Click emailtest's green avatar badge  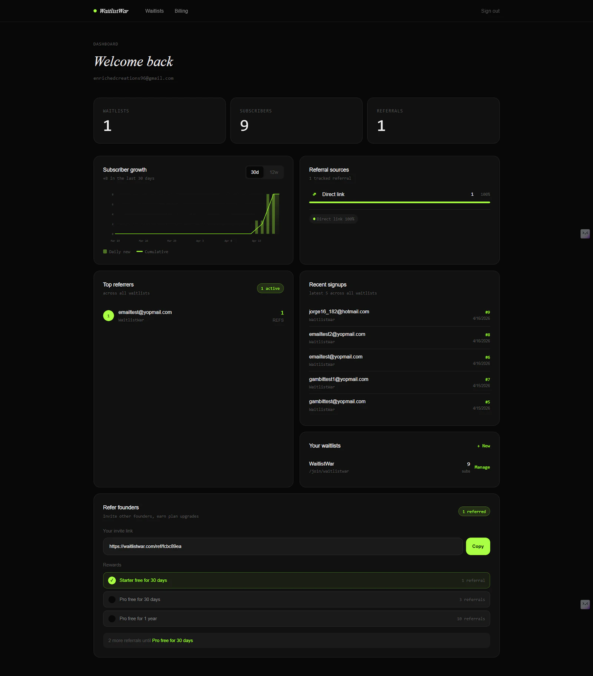(x=108, y=316)
